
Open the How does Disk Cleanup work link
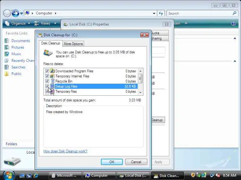click(x=65, y=151)
